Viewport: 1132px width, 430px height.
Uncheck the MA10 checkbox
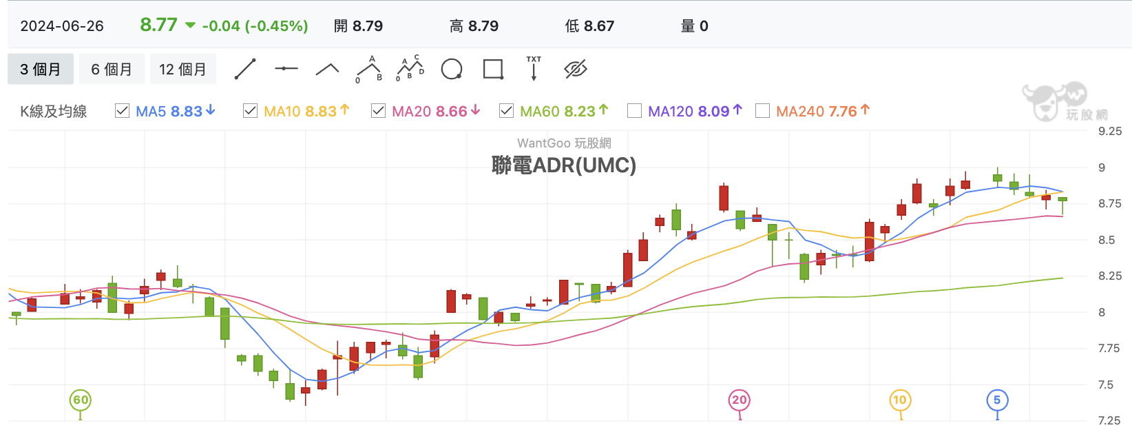[250, 111]
